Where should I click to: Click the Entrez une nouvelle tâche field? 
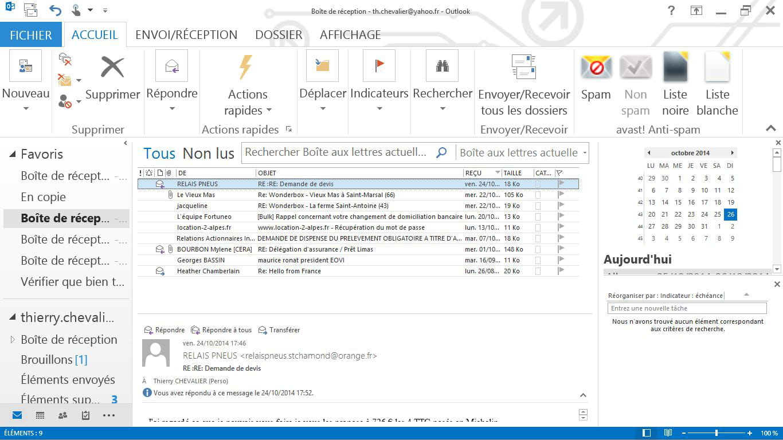(687, 308)
